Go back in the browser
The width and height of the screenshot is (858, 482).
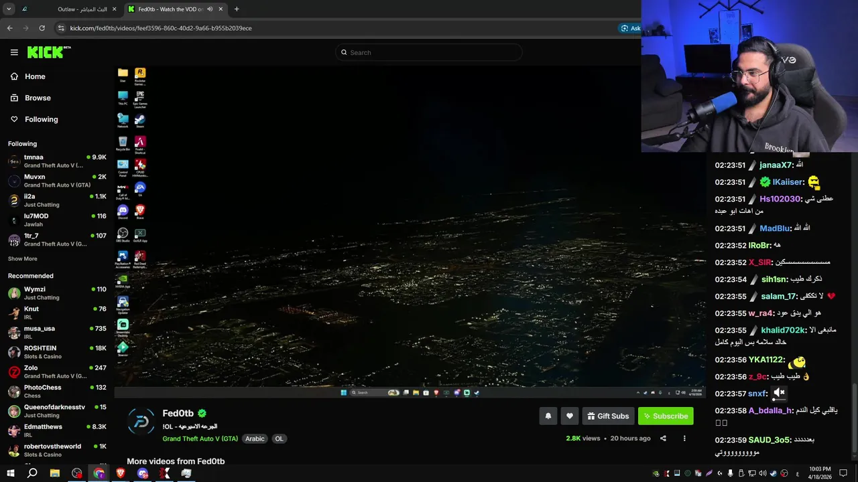9,28
